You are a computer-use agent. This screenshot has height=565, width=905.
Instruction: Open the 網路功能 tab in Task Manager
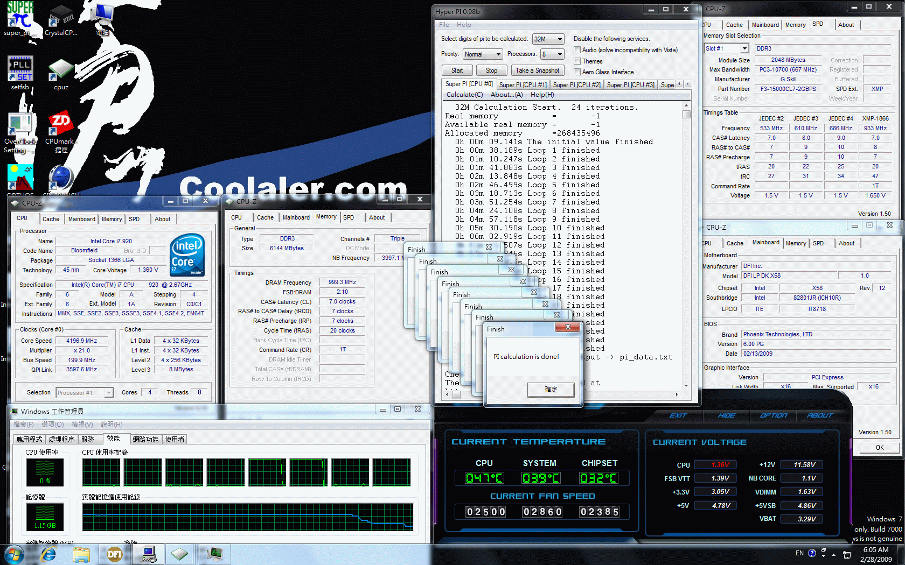[145, 439]
